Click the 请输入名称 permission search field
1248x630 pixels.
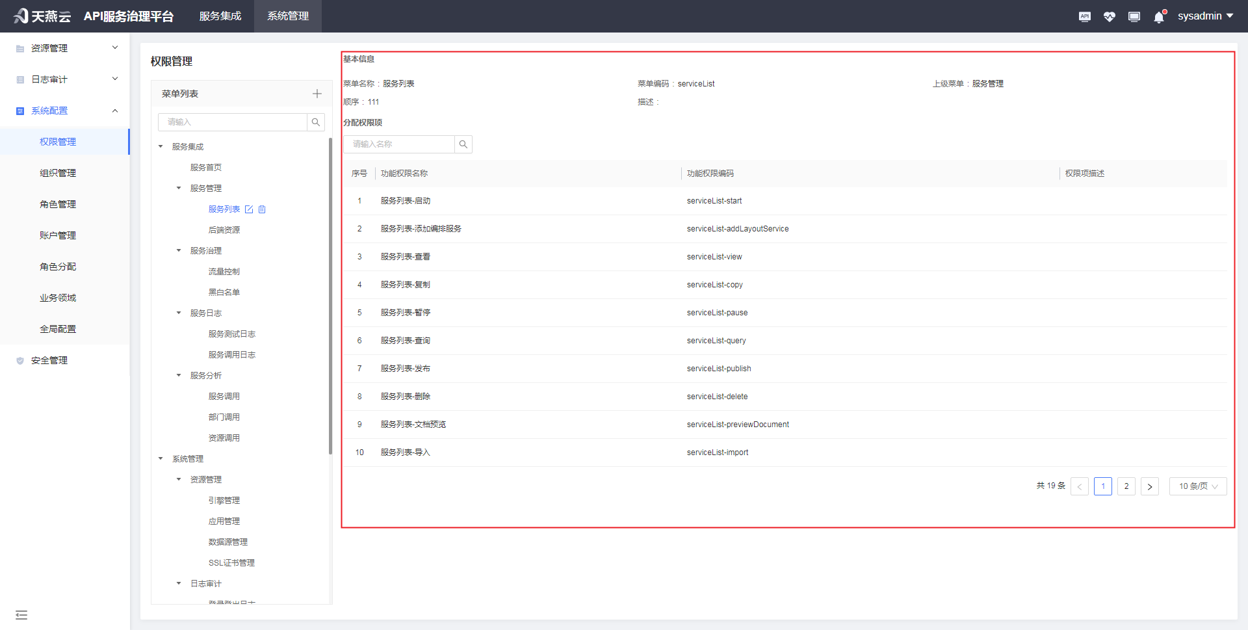399,144
